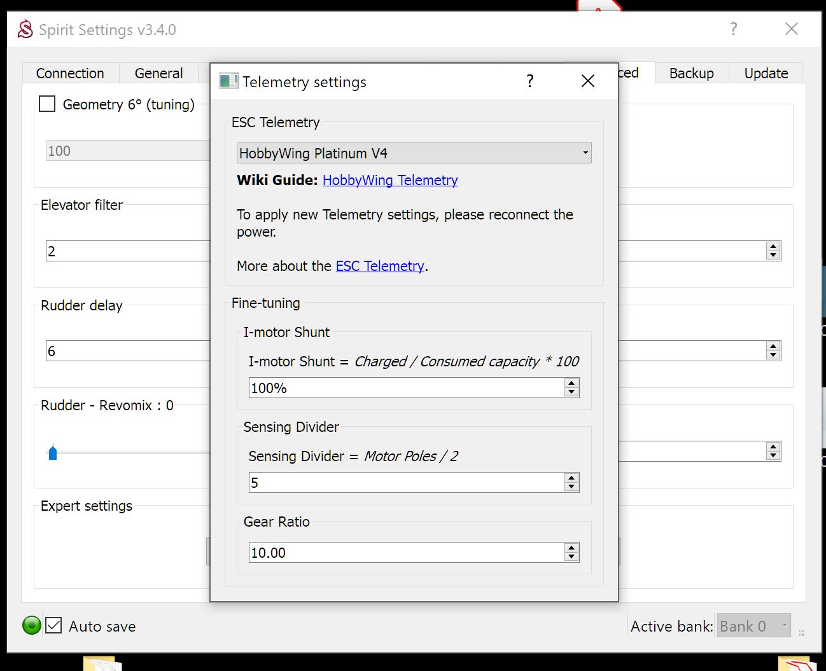Increase the Gear Ratio using up arrow

click(571, 548)
